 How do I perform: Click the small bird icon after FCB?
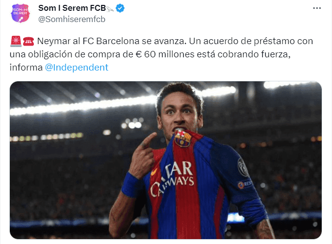[x=110, y=9]
